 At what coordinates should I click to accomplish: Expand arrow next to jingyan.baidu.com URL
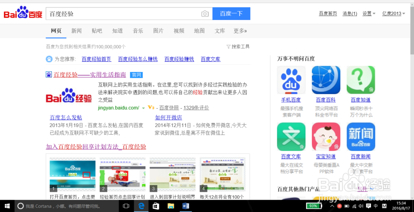(143, 108)
